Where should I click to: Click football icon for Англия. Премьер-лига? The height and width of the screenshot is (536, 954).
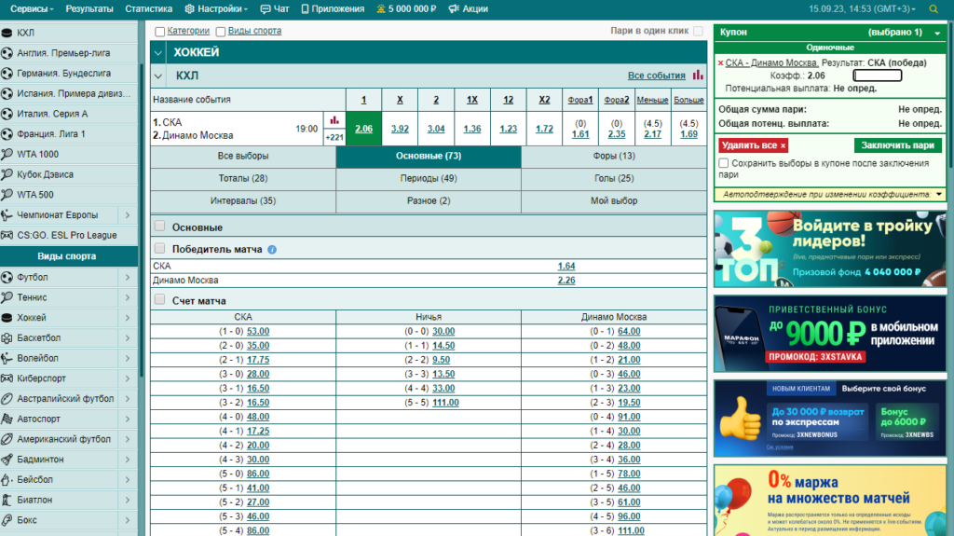coord(7,53)
